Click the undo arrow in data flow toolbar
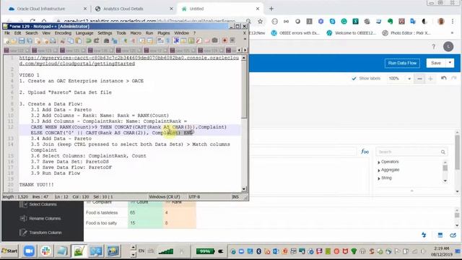462x260 pixels. coord(444,79)
